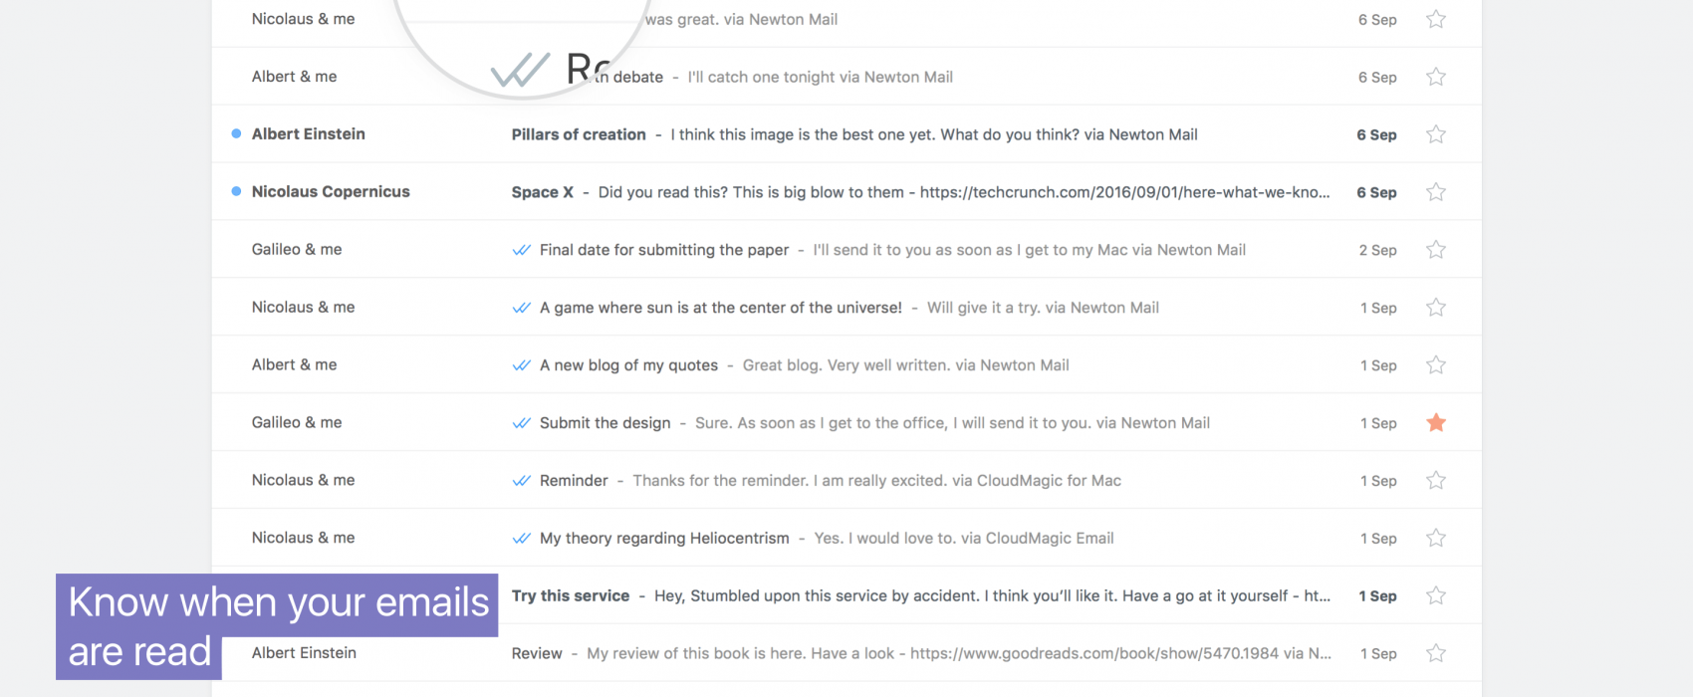Star the game where sun is center email

(1435, 308)
